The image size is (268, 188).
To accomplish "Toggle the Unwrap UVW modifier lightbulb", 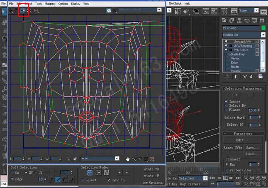I will point(226,42).
